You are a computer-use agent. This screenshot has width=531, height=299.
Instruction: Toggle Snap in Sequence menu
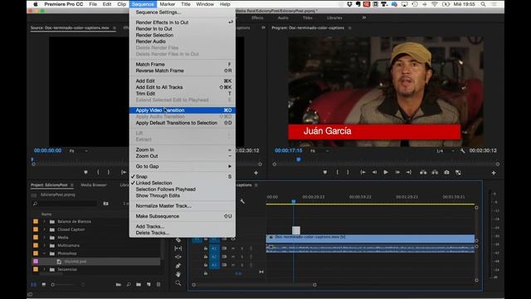183,177
